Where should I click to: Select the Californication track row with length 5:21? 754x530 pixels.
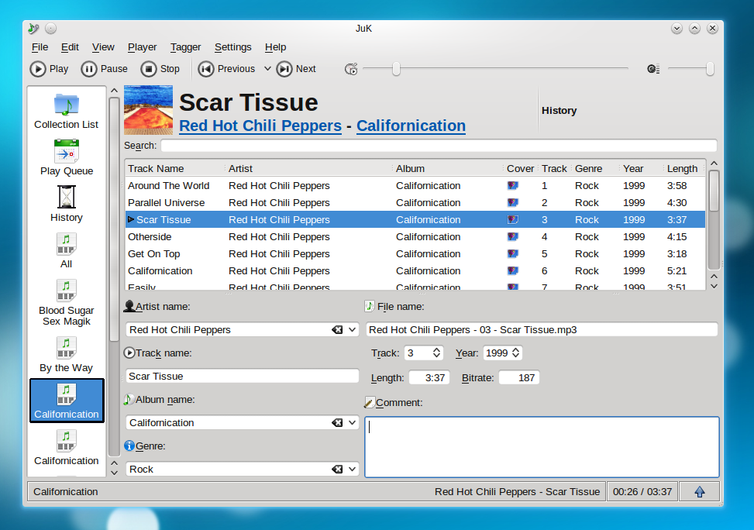click(x=415, y=270)
